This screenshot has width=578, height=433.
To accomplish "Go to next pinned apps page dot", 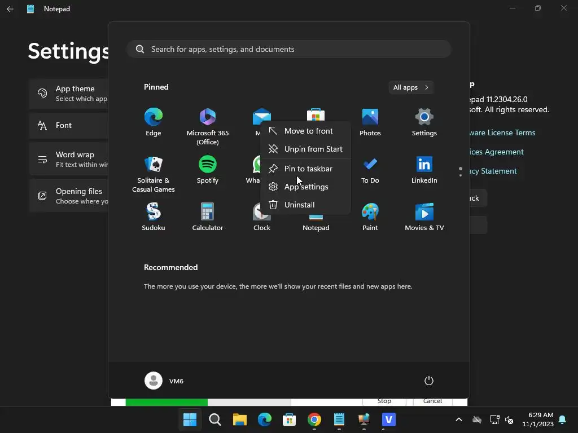I will 461,175.
